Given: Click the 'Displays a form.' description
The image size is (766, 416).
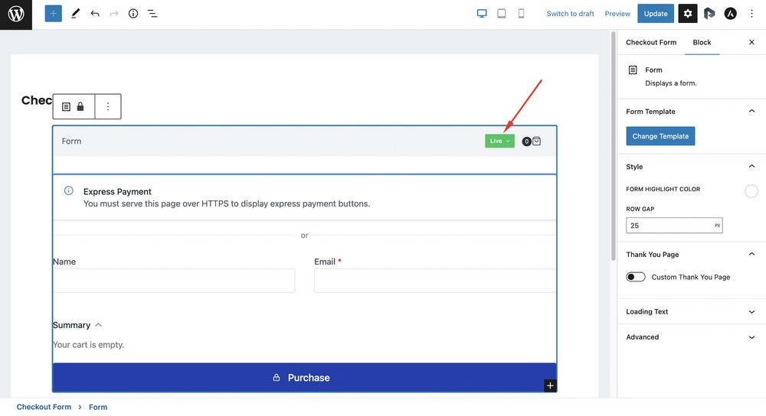Looking at the screenshot, I should pyautogui.click(x=671, y=83).
